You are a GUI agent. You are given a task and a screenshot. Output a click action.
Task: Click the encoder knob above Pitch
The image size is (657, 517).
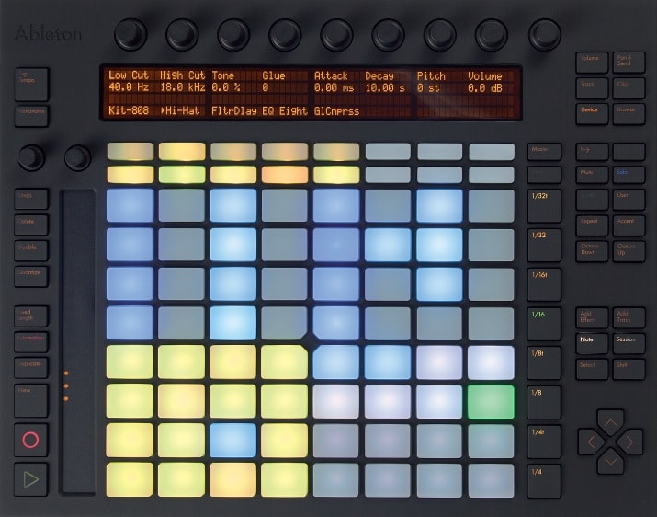tap(439, 34)
